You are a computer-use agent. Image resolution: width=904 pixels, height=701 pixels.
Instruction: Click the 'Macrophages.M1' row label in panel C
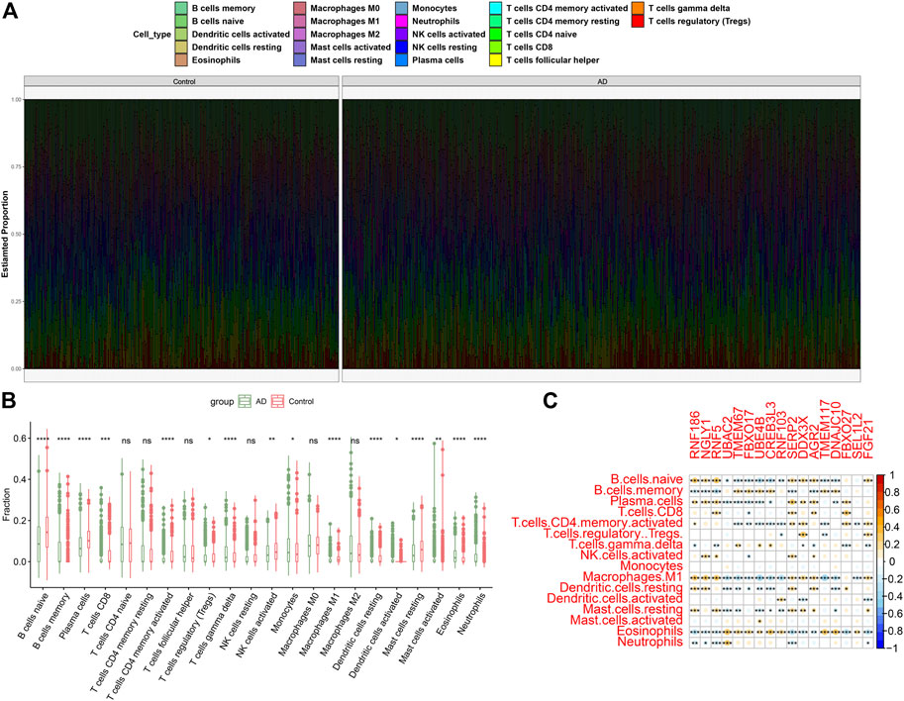coord(633,577)
